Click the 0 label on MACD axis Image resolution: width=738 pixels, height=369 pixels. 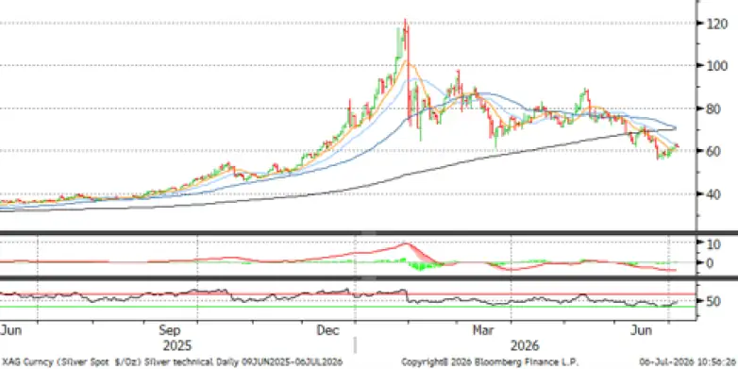pyautogui.click(x=711, y=262)
